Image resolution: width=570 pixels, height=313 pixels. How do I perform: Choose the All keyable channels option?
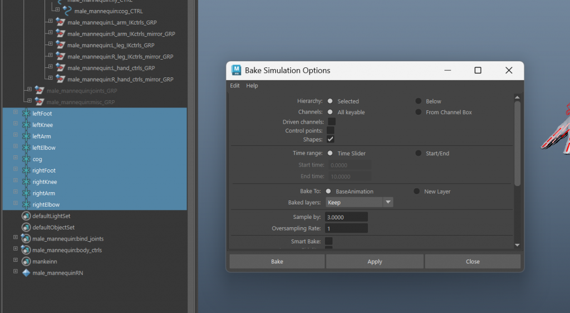[330, 112]
